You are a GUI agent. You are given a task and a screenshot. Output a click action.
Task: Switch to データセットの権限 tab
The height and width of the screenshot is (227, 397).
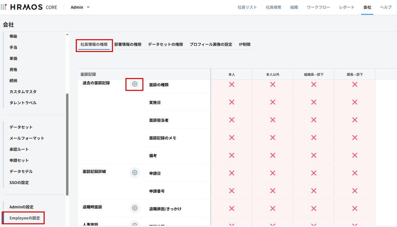point(165,44)
